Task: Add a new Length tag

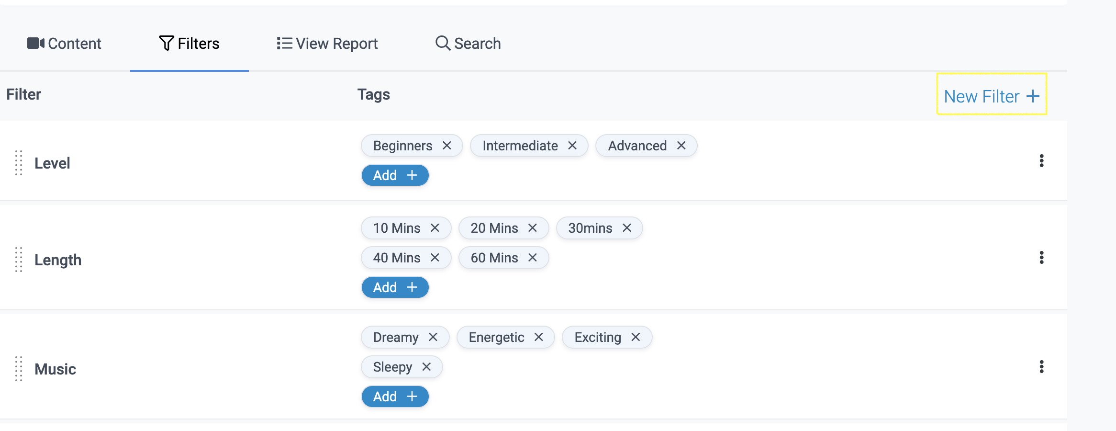Action: pyautogui.click(x=395, y=287)
